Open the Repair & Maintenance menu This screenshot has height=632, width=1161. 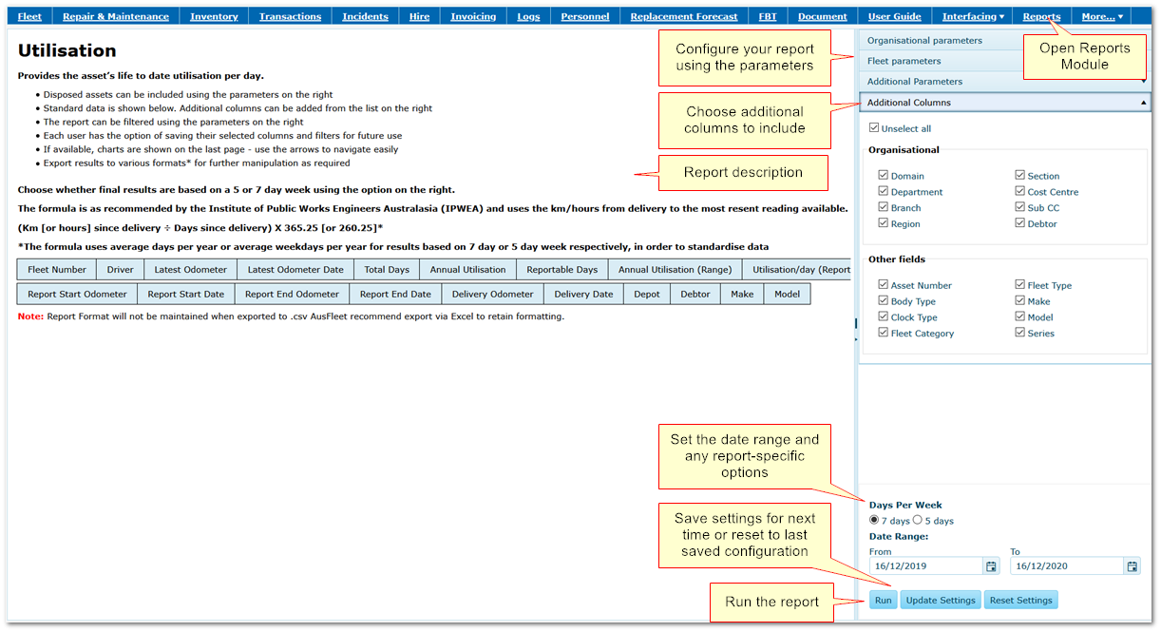pos(116,16)
